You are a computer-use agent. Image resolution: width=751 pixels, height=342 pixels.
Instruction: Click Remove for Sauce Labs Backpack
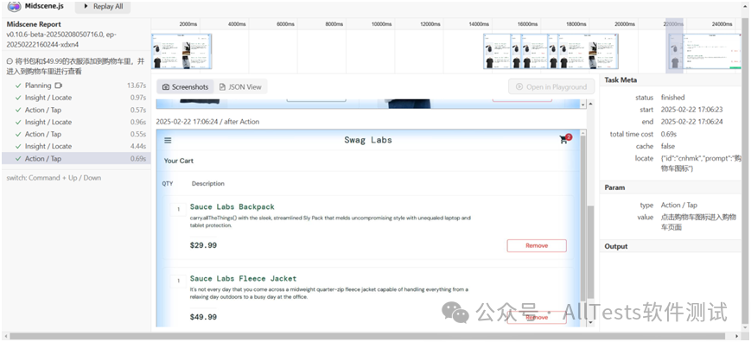[x=537, y=245]
